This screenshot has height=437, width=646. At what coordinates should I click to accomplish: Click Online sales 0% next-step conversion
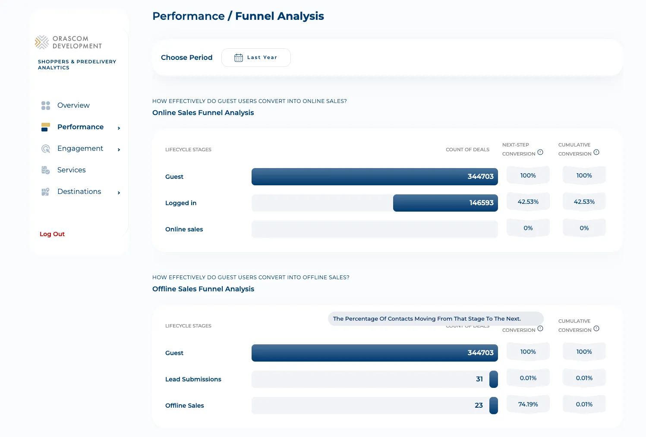pyautogui.click(x=528, y=228)
